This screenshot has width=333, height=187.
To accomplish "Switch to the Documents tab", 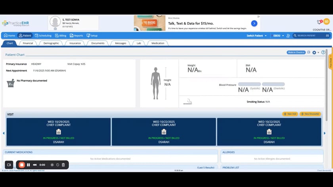I will (98, 43).
